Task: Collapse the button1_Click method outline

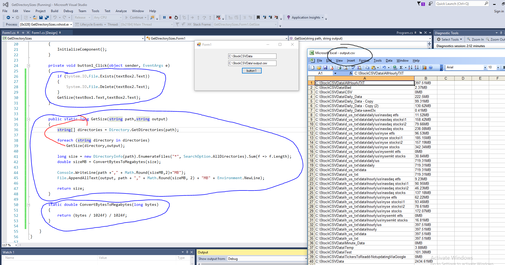Action: [28, 66]
